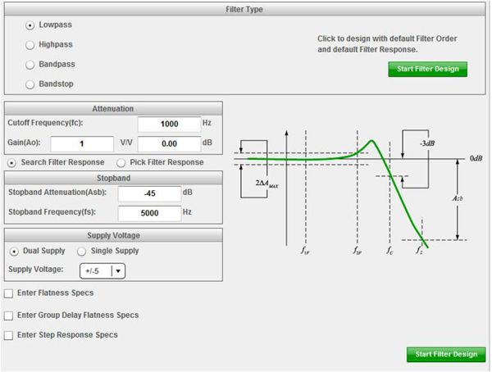This screenshot has height=372, width=492.
Task: Select the Lowpass filter type
Action: coord(30,25)
